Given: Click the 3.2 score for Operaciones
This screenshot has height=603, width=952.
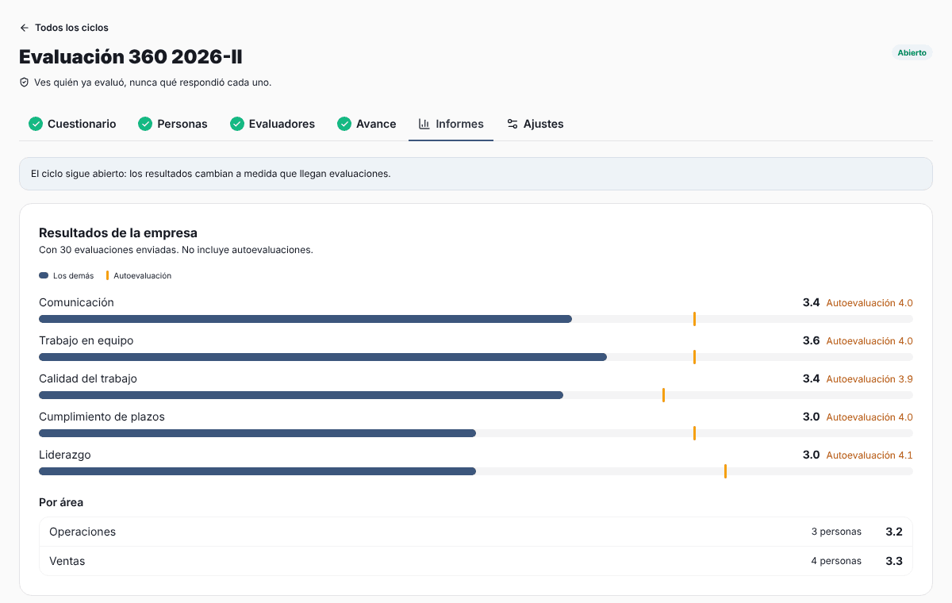Looking at the screenshot, I should tap(894, 532).
